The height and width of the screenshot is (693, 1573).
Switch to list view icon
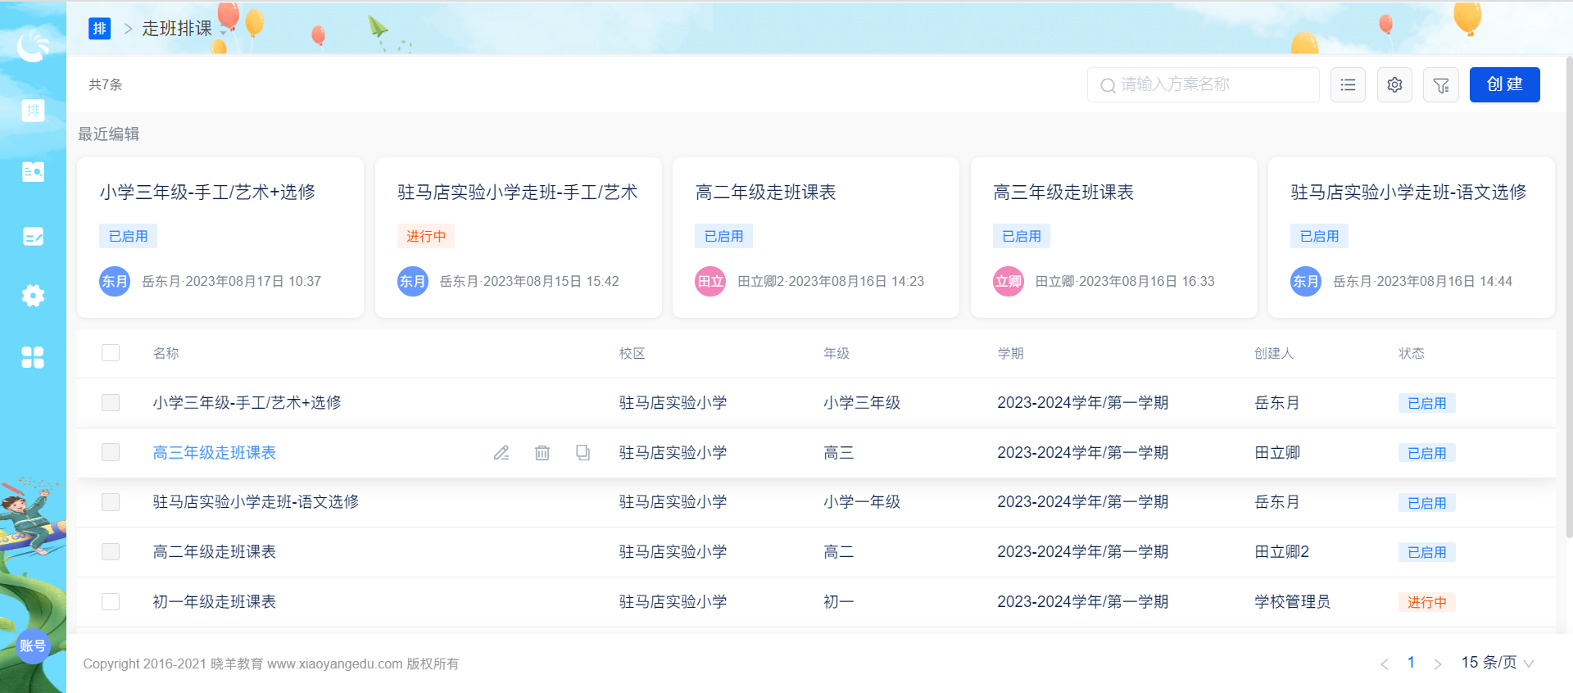point(1348,84)
